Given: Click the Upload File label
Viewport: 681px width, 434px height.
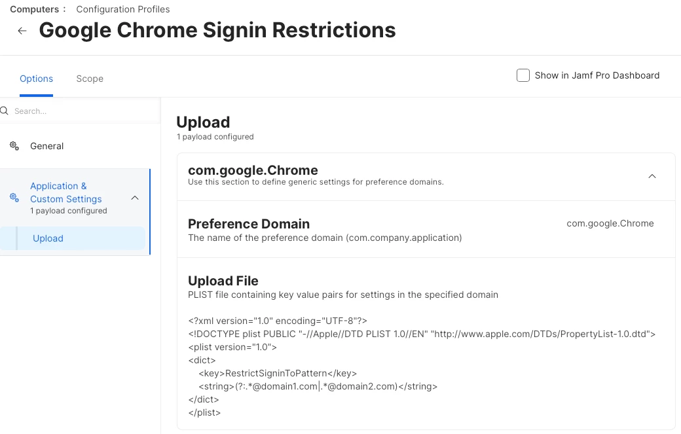Looking at the screenshot, I should pyautogui.click(x=223, y=281).
